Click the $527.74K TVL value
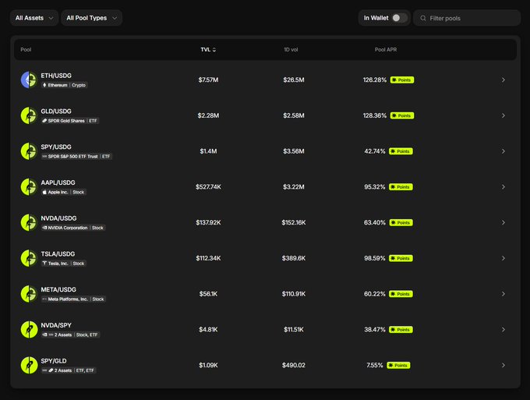The width and height of the screenshot is (530, 400). [x=208, y=187]
